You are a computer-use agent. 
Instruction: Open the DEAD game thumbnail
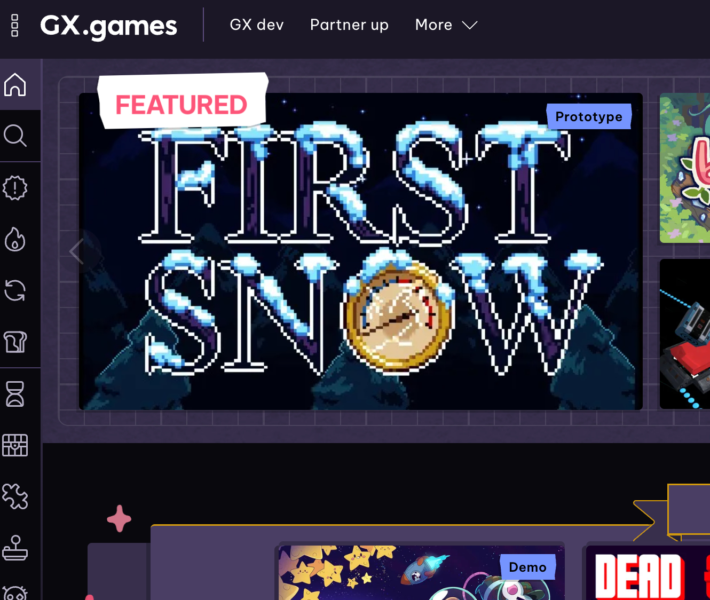coord(648,572)
